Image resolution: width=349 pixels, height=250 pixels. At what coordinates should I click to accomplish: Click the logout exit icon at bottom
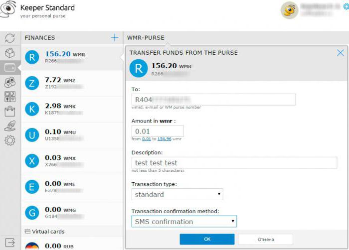click(x=10, y=242)
